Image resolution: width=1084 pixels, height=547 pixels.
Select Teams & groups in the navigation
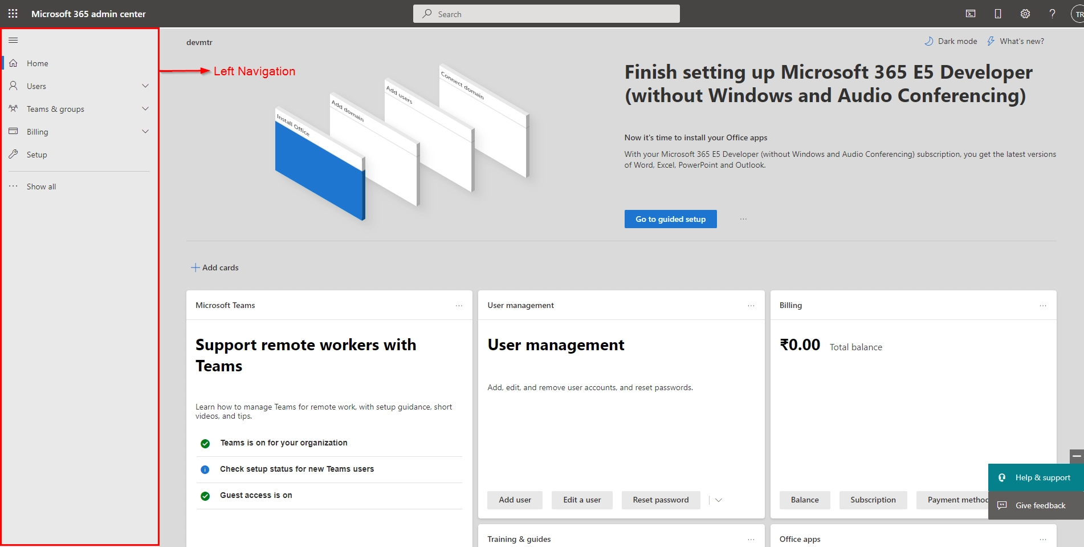pyautogui.click(x=79, y=109)
